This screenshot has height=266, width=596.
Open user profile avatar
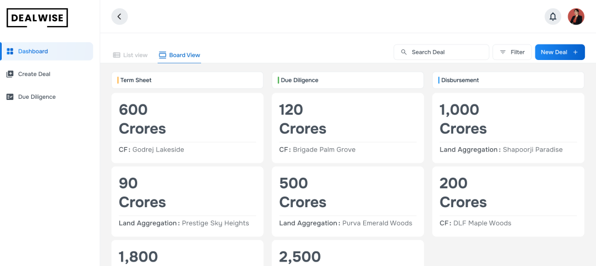tap(576, 17)
